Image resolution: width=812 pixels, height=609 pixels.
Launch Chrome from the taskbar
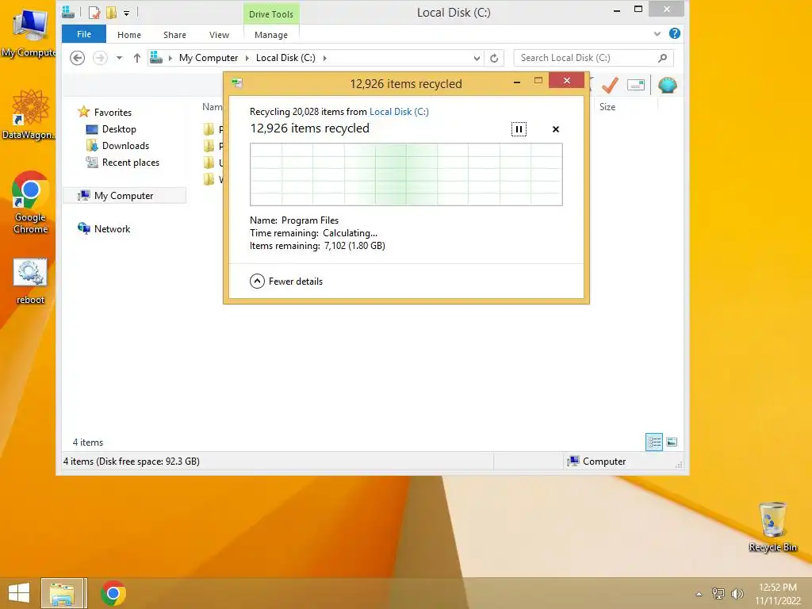tap(113, 593)
